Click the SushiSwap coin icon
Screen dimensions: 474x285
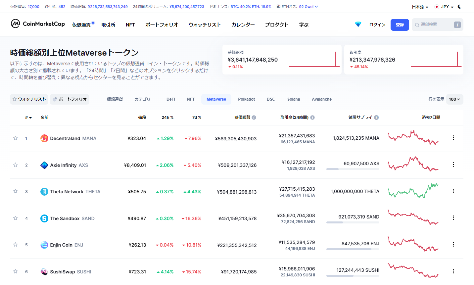coord(44,272)
